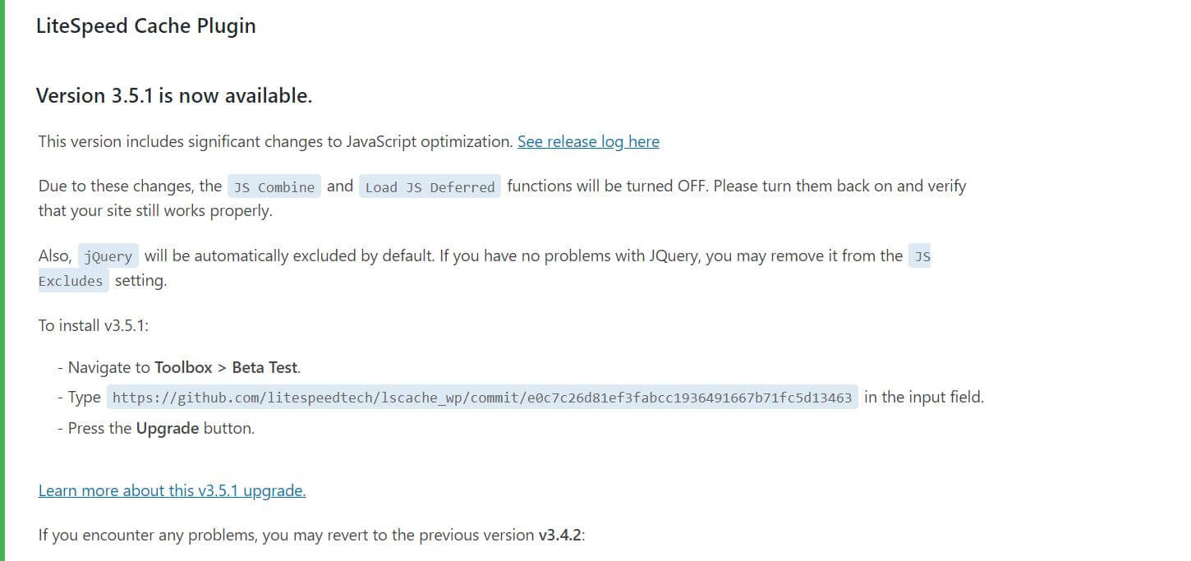Screen dimensions: 1191x561
Task: Click the LiteSpeed Cache Plugin heading
Action: (146, 25)
